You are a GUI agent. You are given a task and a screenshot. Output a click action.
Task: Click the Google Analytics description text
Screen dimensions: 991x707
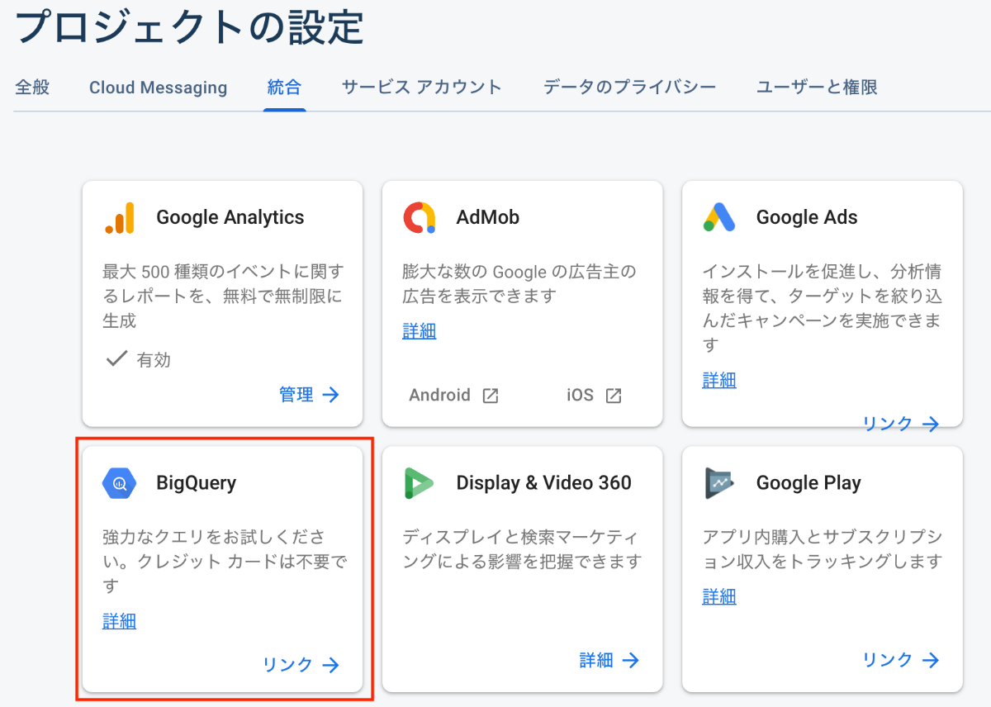point(223,296)
